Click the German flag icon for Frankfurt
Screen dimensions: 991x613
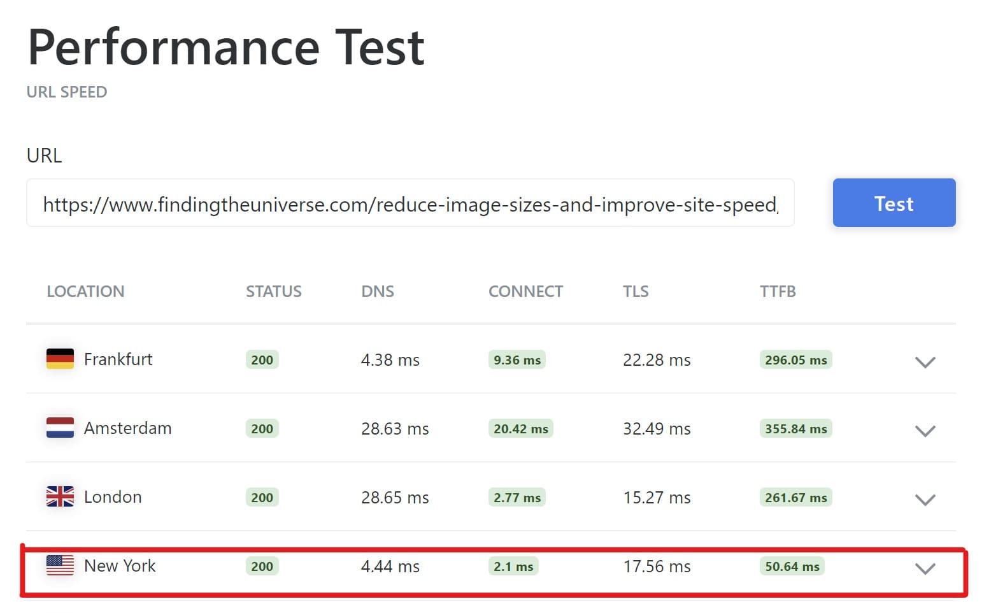[x=60, y=359]
